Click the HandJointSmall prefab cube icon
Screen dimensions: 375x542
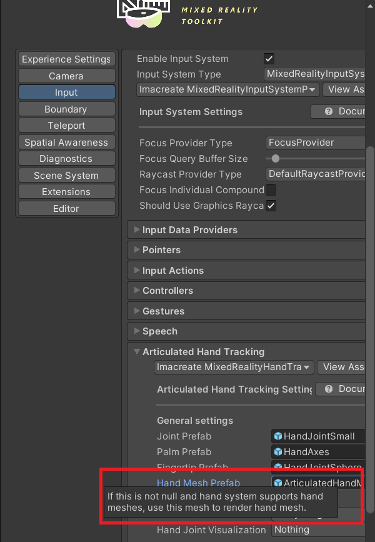click(278, 436)
